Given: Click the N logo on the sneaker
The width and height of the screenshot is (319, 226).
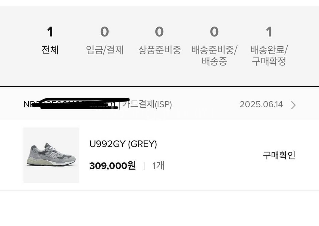Looking at the screenshot, I should point(53,155).
